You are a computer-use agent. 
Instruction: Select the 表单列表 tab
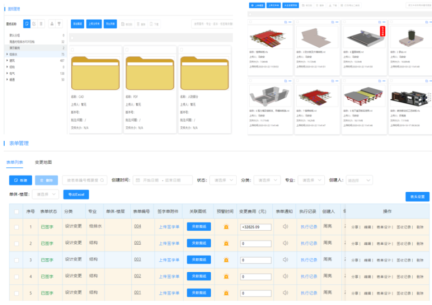15,162
